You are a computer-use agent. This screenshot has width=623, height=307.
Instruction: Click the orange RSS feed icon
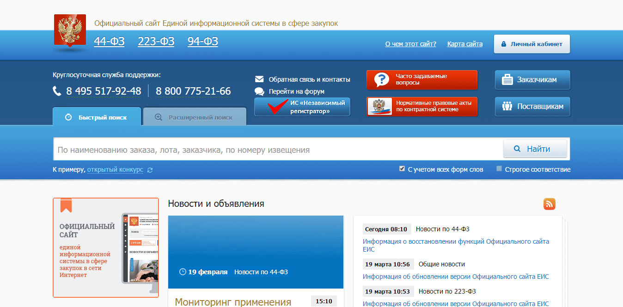(x=549, y=204)
